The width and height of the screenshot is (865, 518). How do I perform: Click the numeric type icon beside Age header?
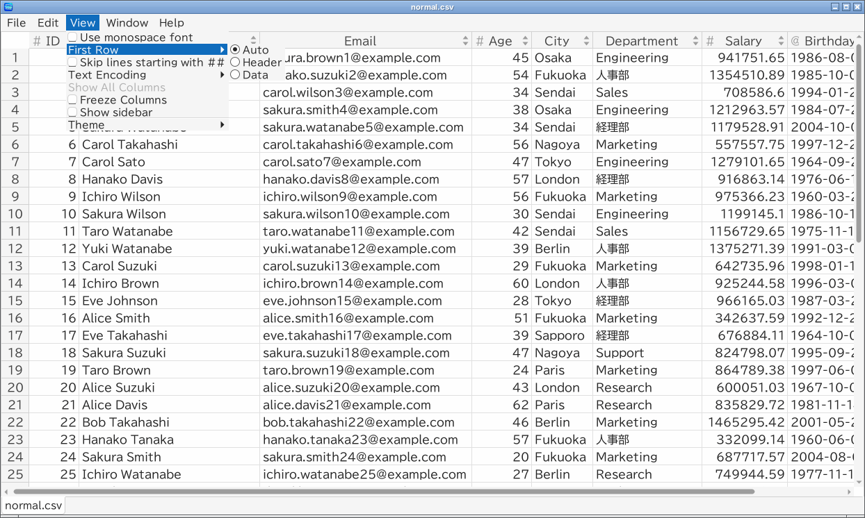coord(480,41)
